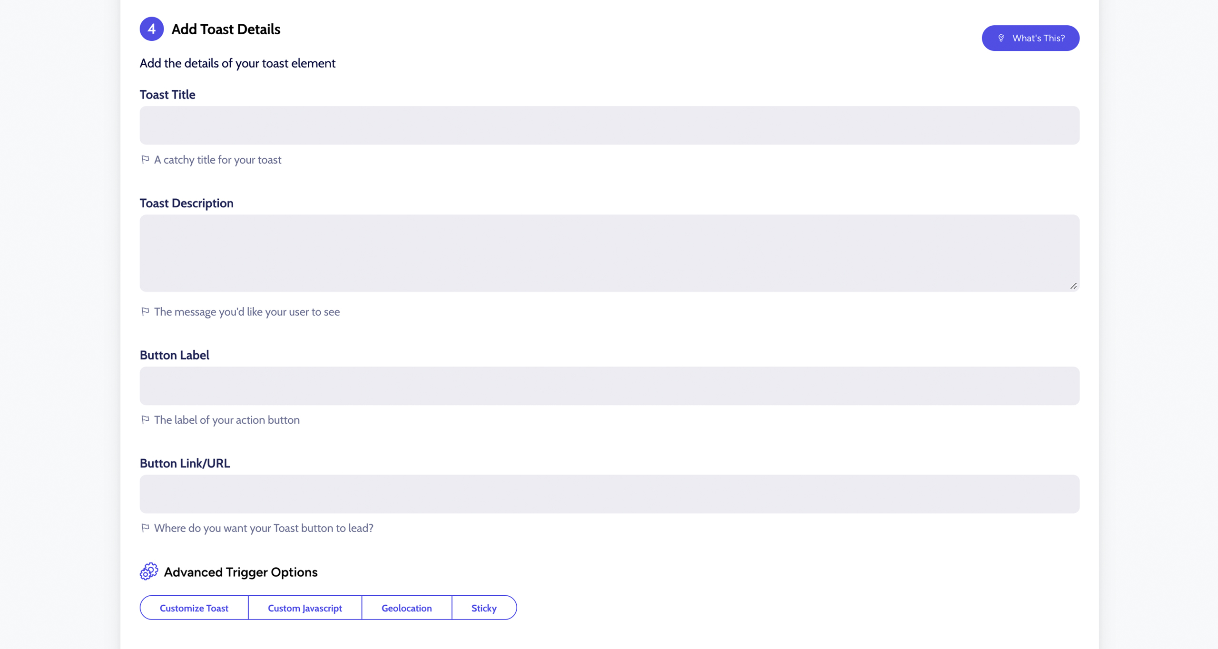This screenshot has width=1218, height=649.
Task: Focus the Button Label input field
Action: tap(609, 386)
